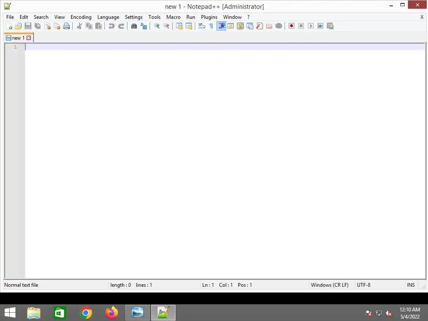
Task: Close all files with the Close All icon
Action: 57,26
